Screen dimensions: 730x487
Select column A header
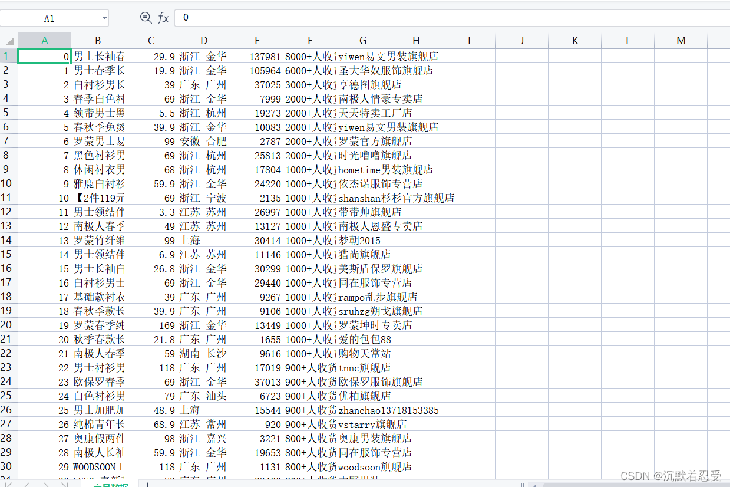click(x=45, y=41)
